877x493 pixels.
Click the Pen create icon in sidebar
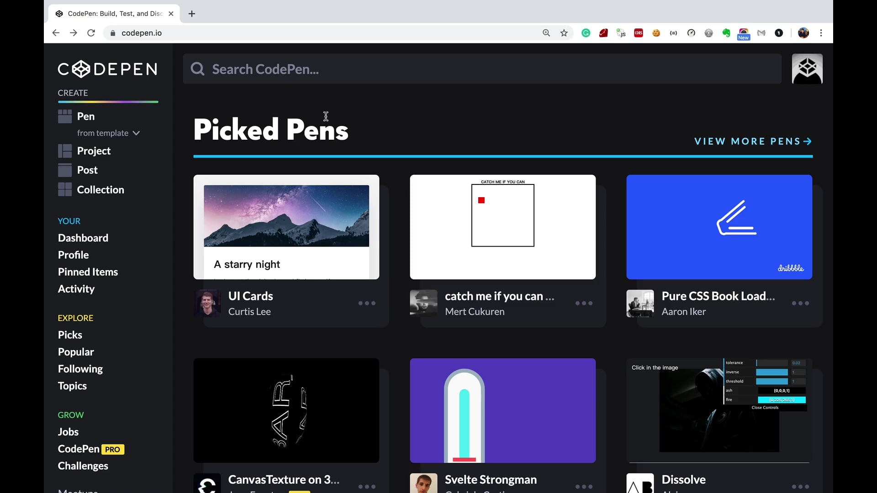pyautogui.click(x=65, y=116)
